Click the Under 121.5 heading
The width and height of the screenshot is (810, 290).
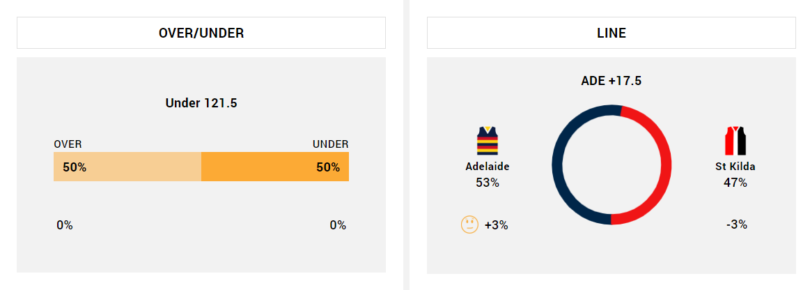(x=201, y=103)
